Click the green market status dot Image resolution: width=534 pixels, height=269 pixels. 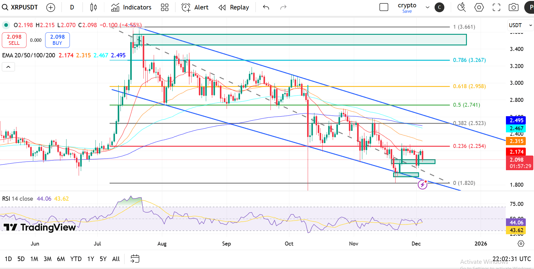(x=6, y=25)
